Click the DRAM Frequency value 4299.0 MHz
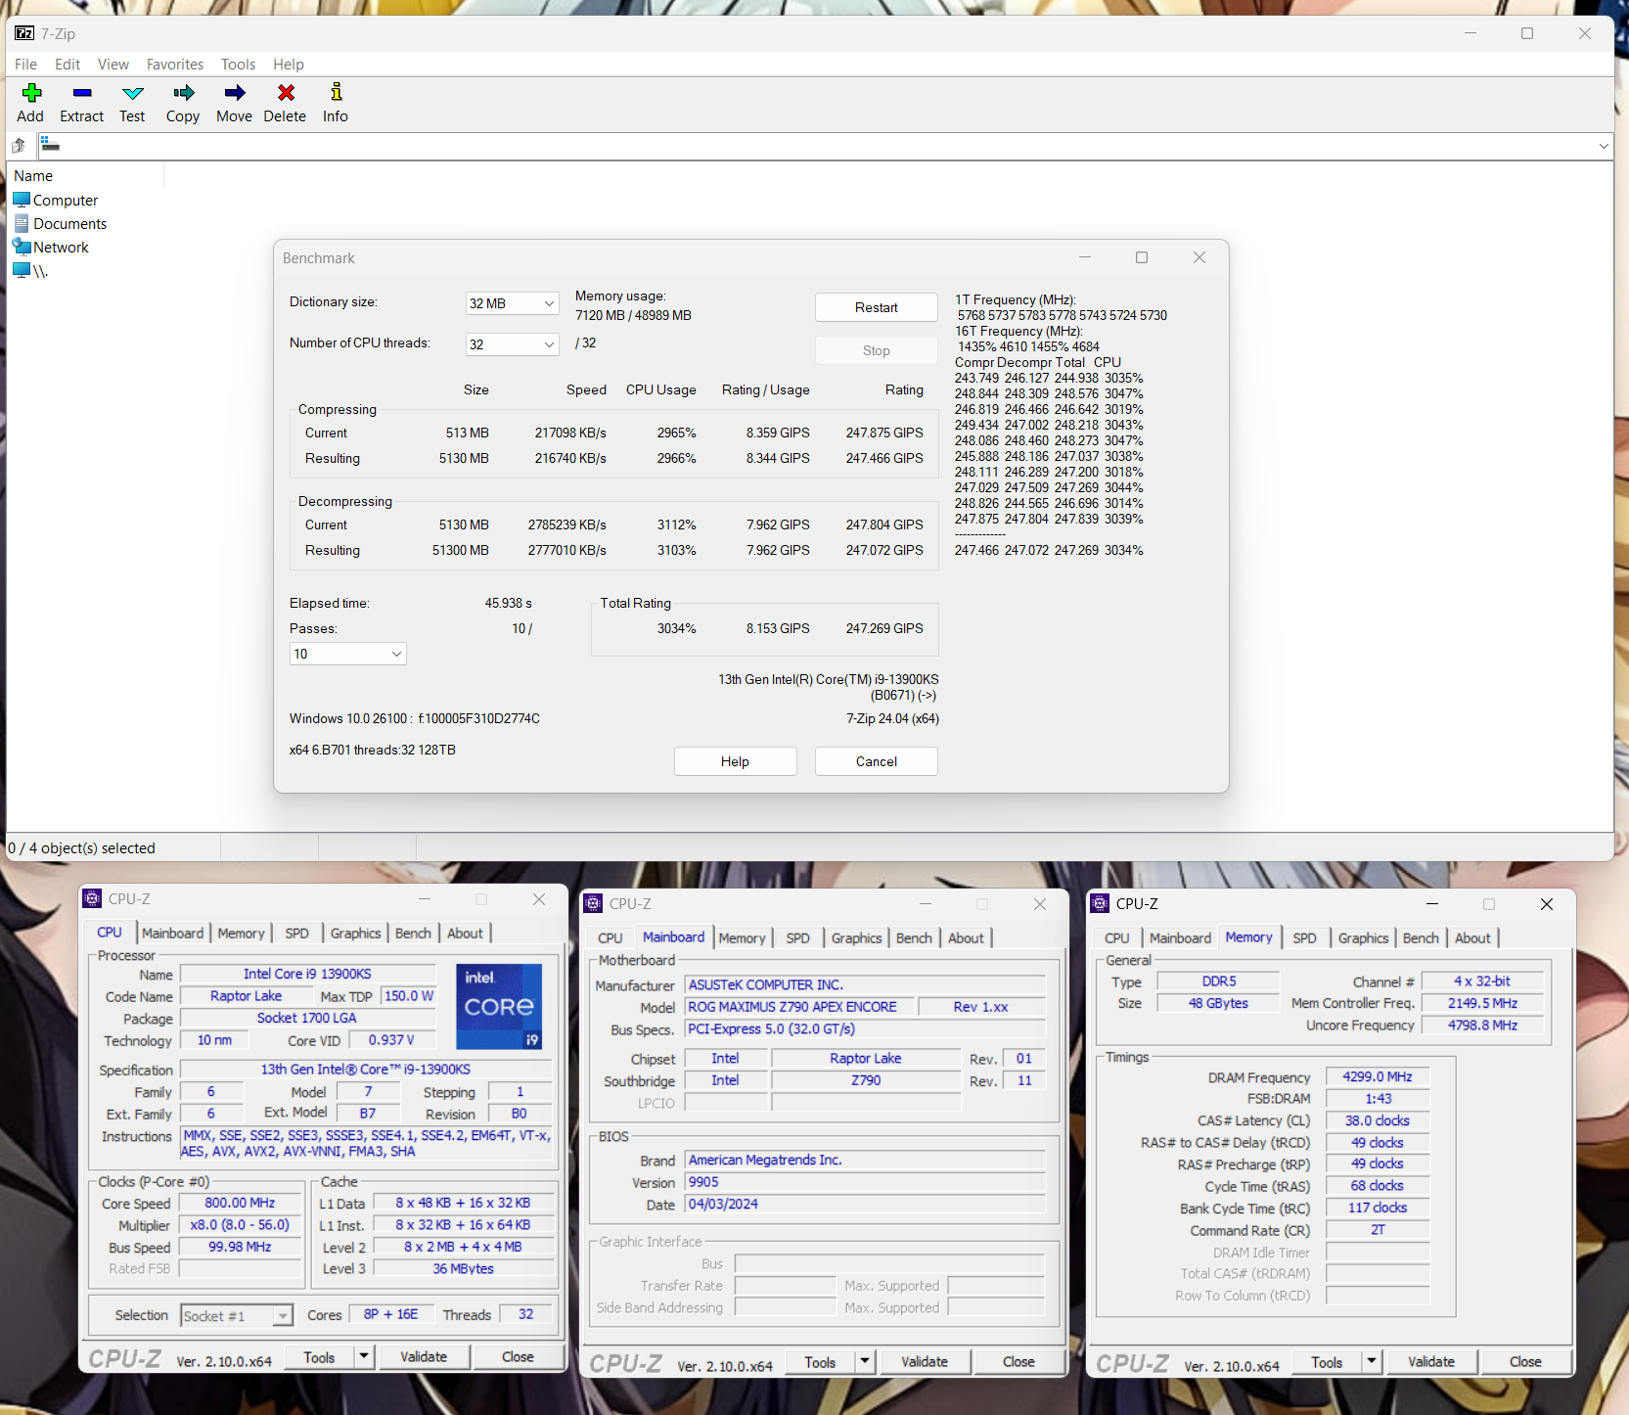Image resolution: width=1629 pixels, height=1415 pixels. point(1378,1076)
